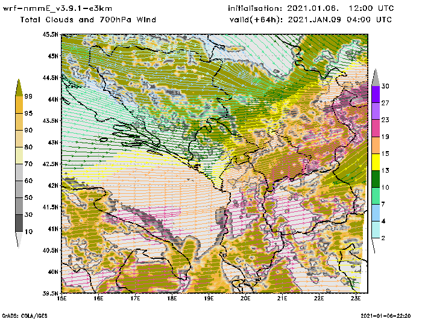Click the '95' label on the cloud legend
This screenshot has height=319, width=422.
click(x=28, y=113)
